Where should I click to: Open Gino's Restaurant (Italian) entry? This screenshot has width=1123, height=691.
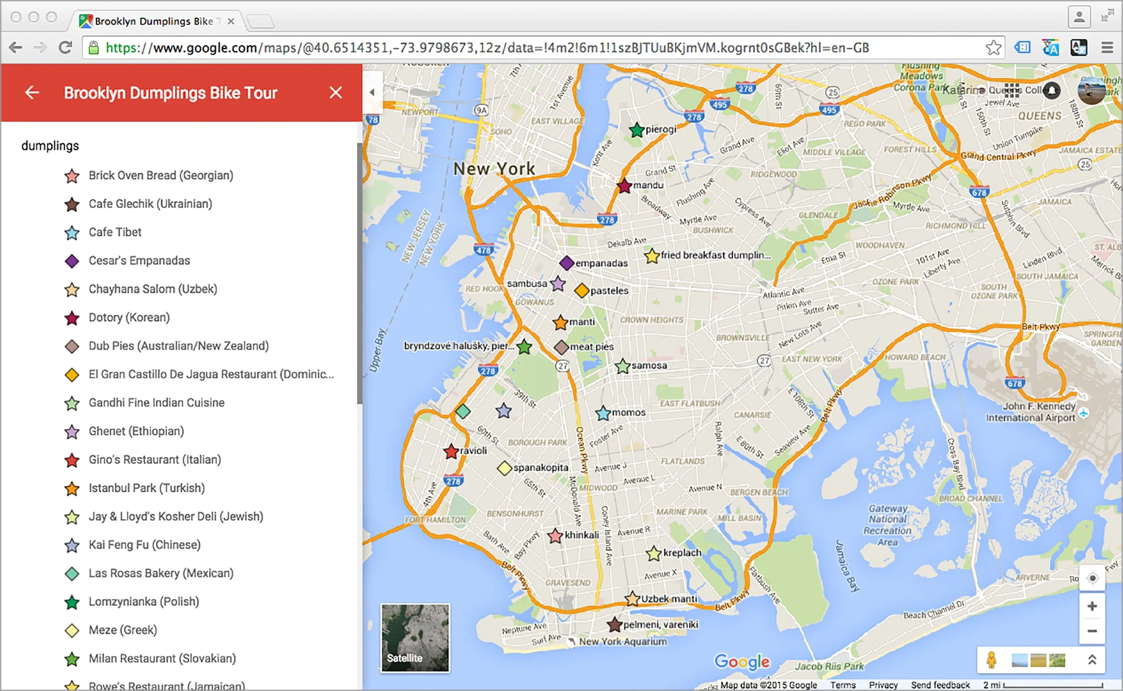155,460
